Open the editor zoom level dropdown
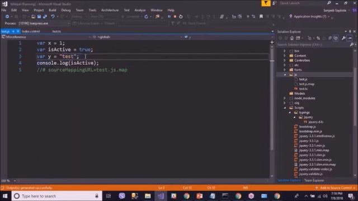This screenshot has height=201, width=358. pos(15,181)
